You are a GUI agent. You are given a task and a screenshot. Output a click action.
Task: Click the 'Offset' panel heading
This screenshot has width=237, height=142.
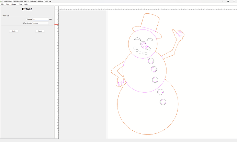(x=27, y=9)
